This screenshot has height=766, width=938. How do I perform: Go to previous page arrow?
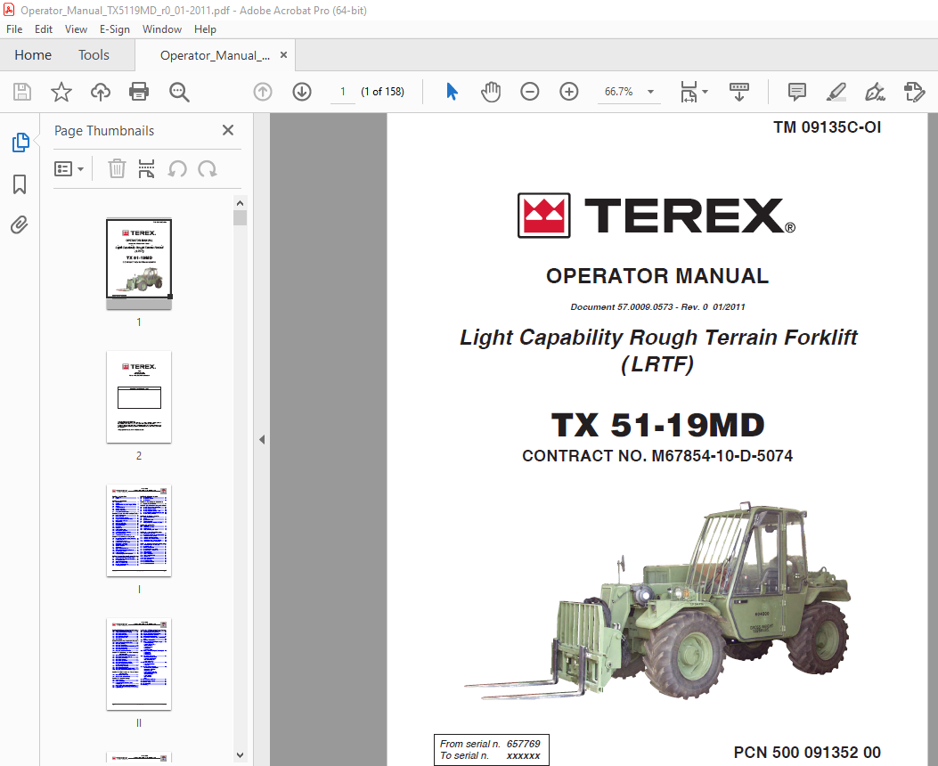click(263, 92)
